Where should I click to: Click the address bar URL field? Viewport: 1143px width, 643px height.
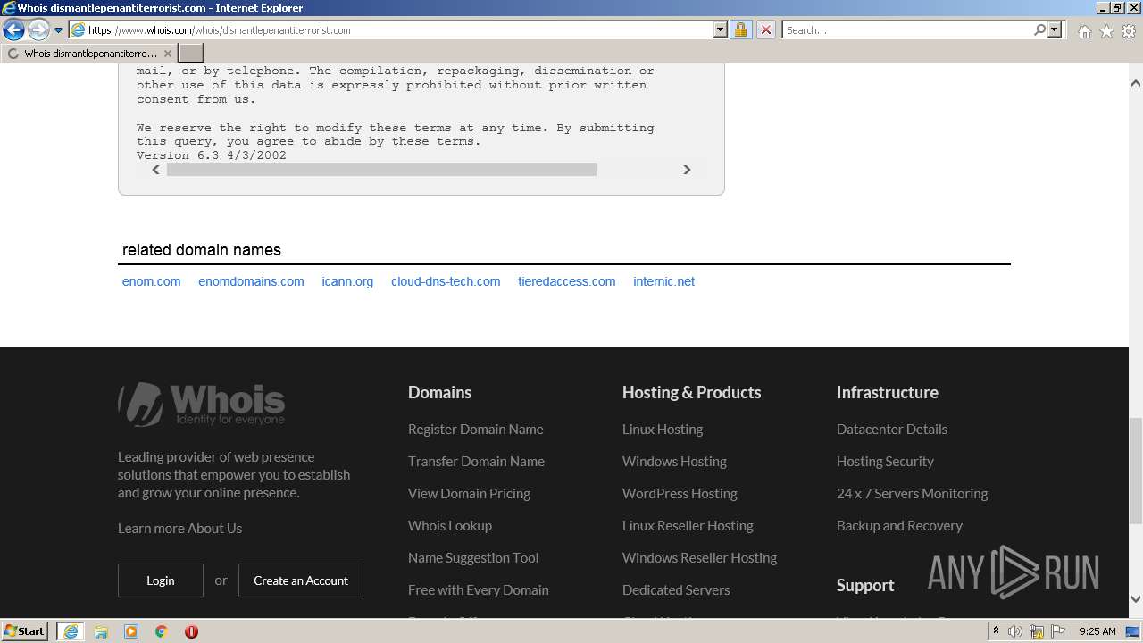coord(391,30)
